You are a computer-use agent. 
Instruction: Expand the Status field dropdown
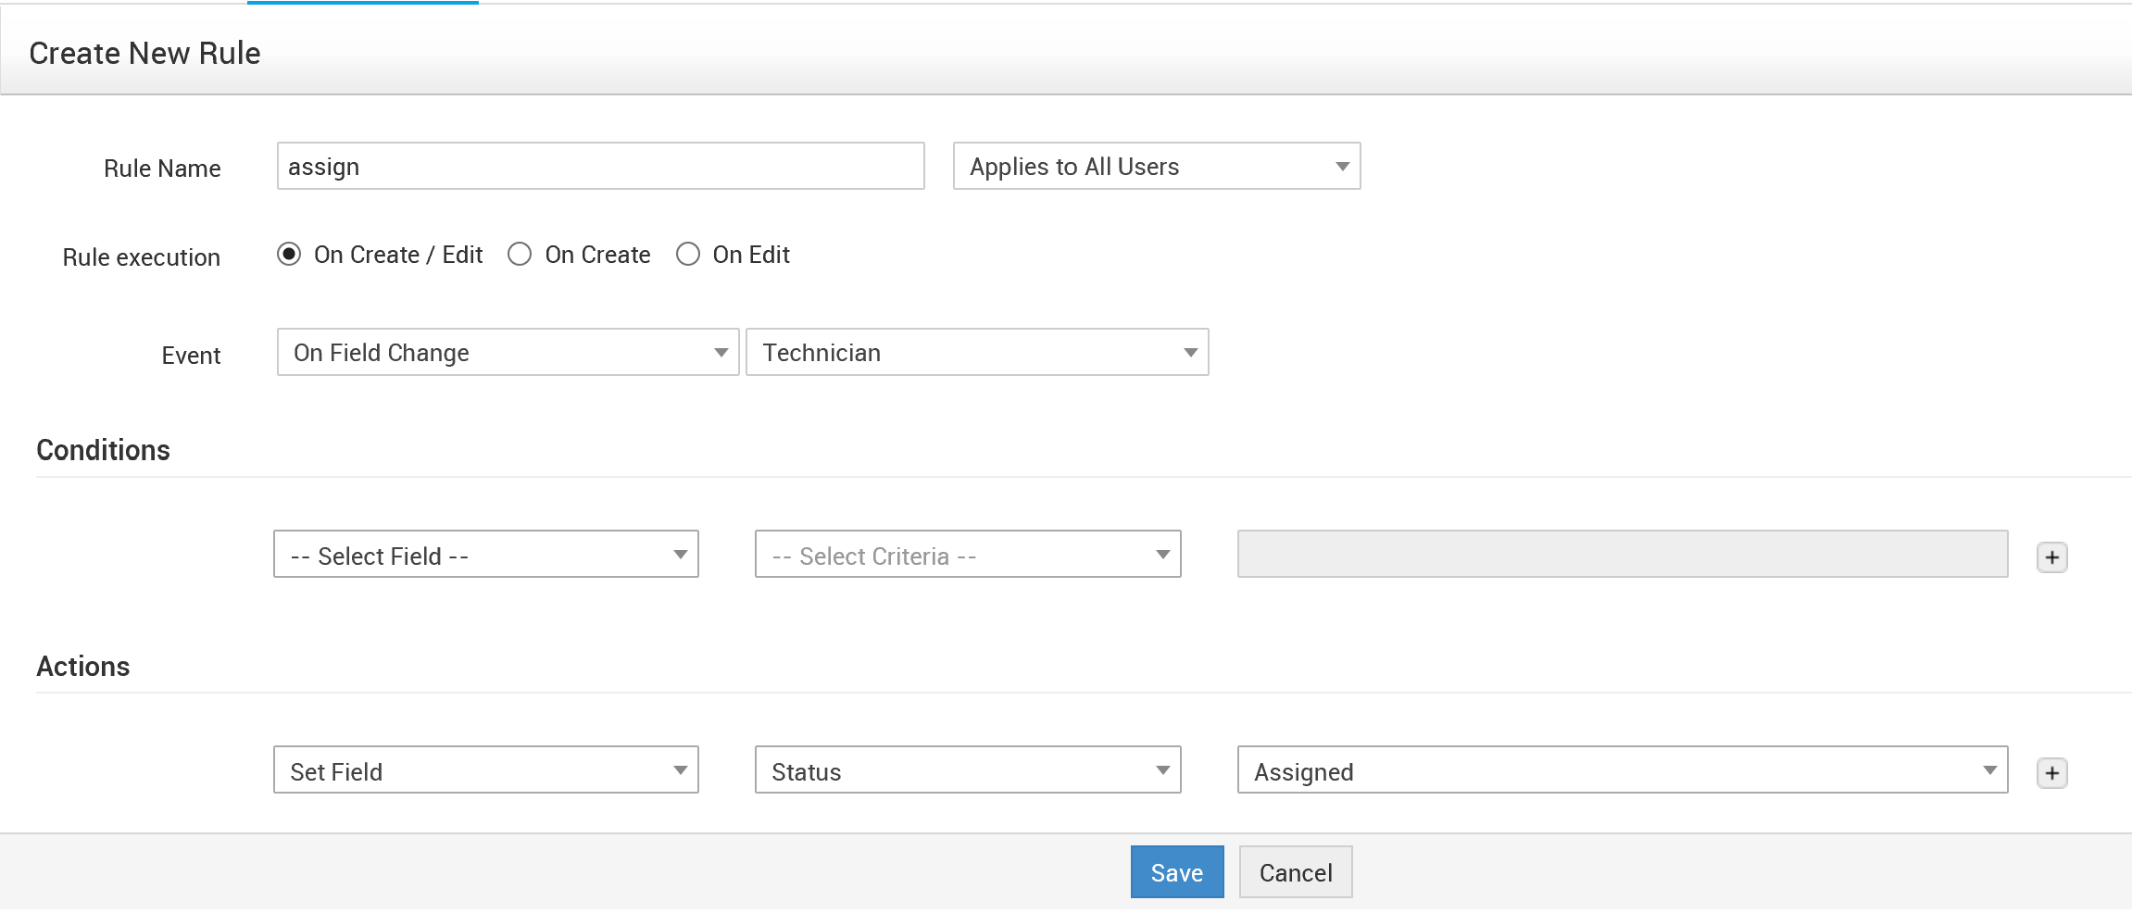tap(967, 770)
